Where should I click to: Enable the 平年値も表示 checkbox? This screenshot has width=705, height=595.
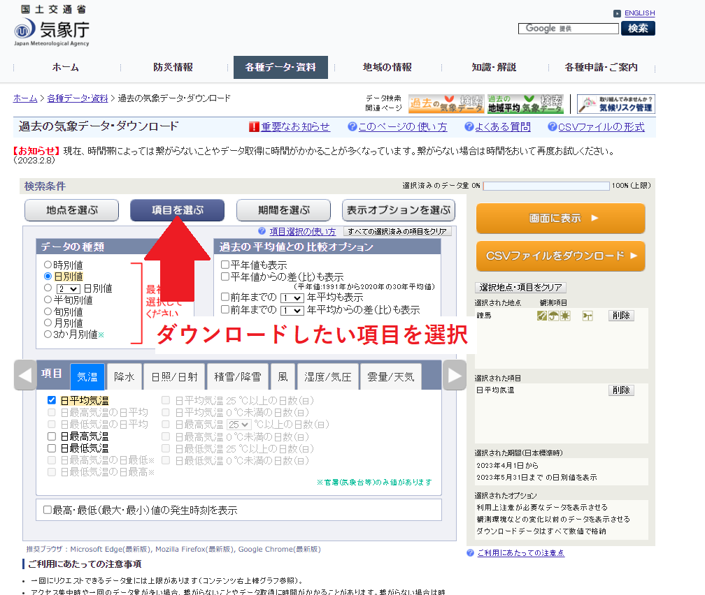coord(225,265)
